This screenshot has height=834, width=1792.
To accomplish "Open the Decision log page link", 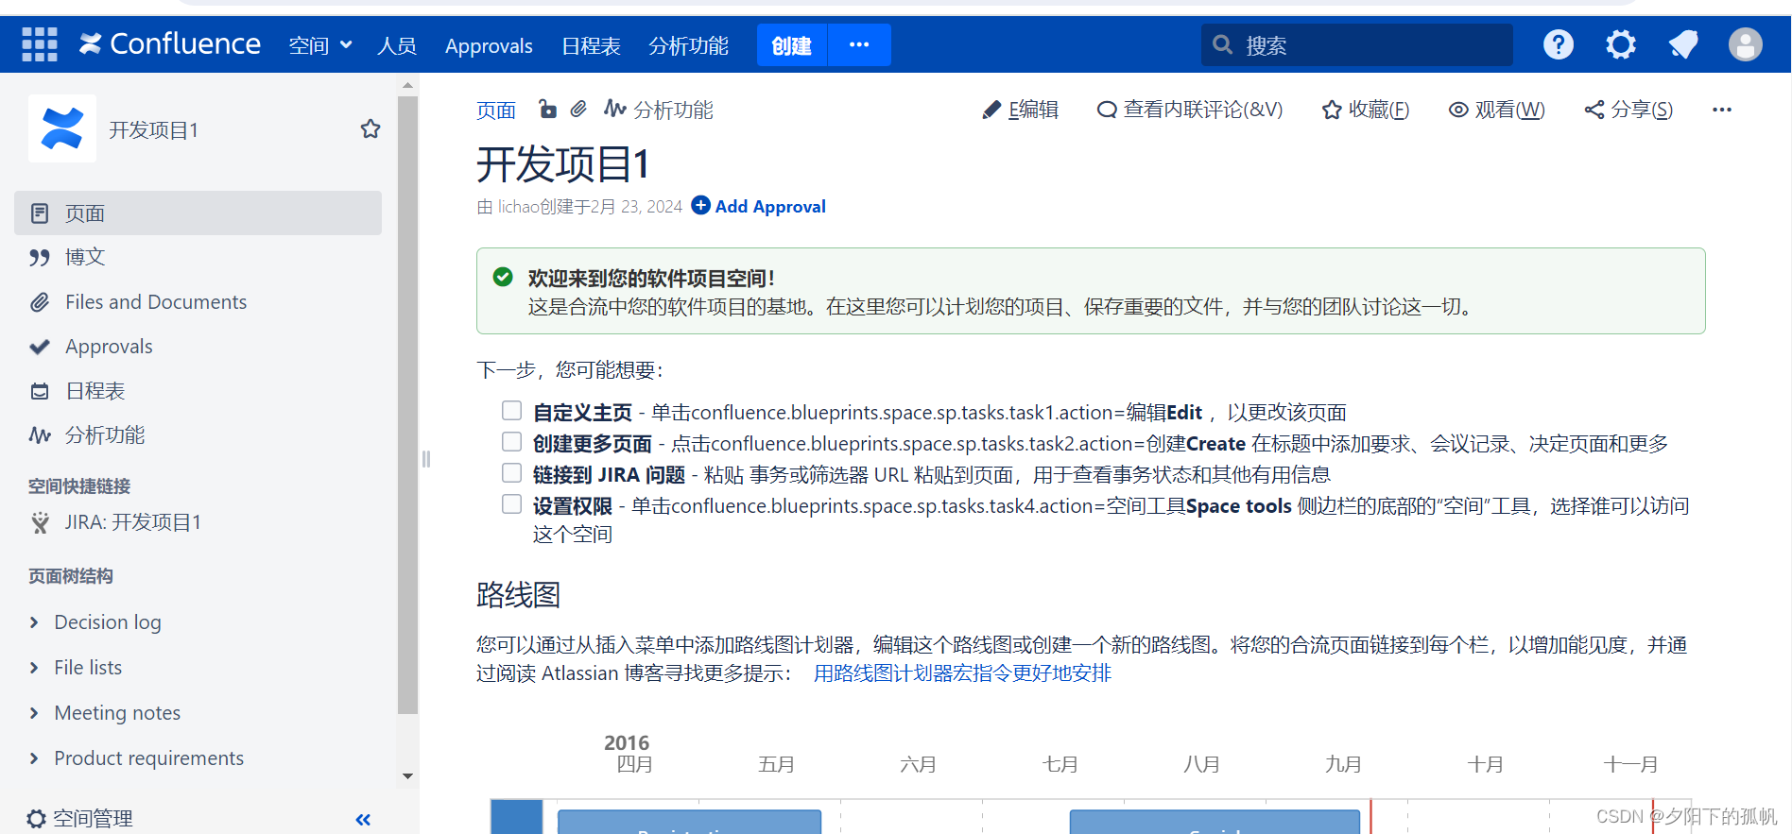I will pyautogui.click(x=108, y=621).
